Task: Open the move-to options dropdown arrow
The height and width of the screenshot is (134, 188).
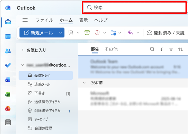Action: (x=120, y=33)
